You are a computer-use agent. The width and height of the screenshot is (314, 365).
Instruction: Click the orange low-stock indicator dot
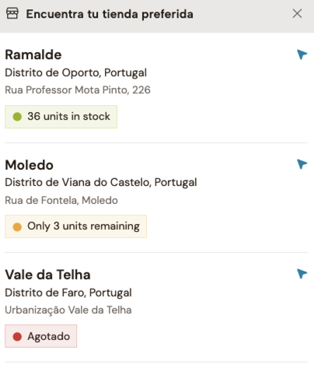click(x=17, y=226)
